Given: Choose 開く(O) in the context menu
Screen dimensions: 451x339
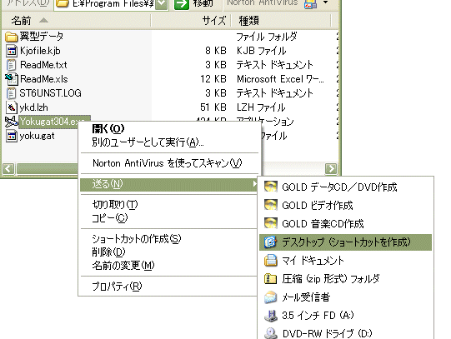Looking at the screenshot, I should 169,128.
